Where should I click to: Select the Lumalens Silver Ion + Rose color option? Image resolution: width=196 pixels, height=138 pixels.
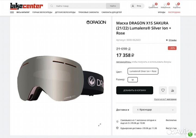coord(143,71)
